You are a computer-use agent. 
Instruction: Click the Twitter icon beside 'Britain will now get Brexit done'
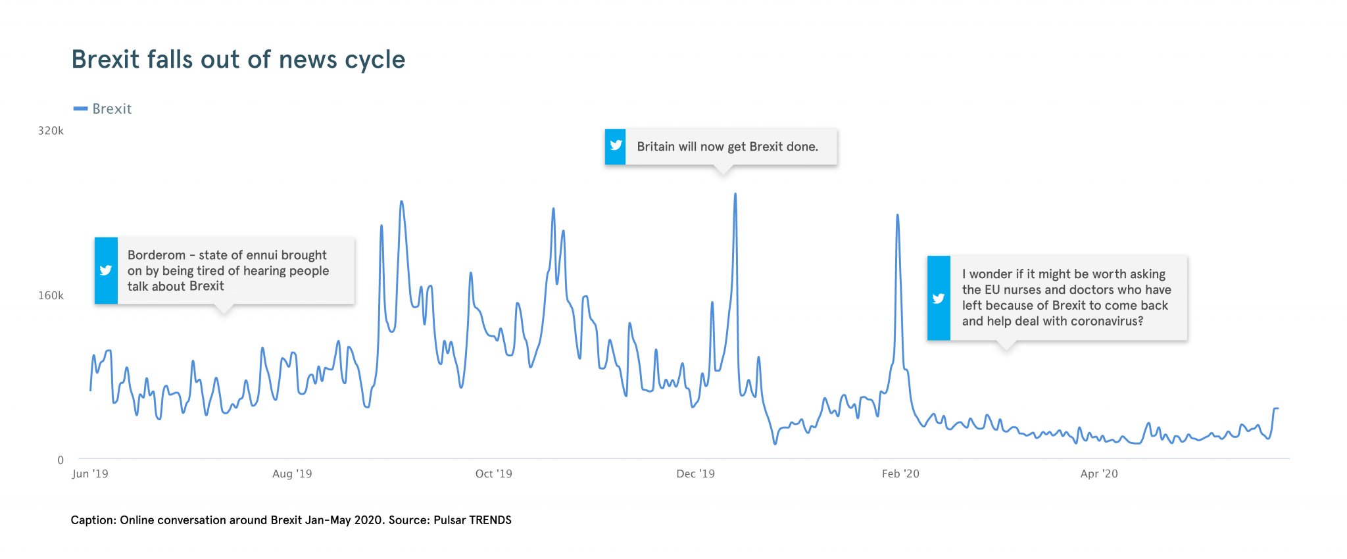616,146
